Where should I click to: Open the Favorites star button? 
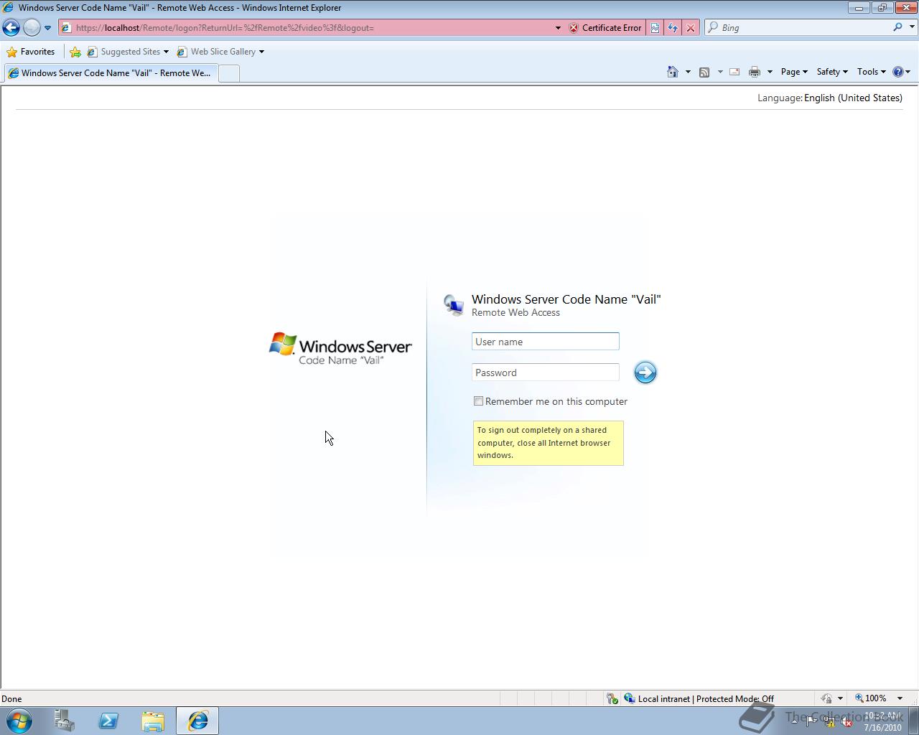tap(31, 52)
